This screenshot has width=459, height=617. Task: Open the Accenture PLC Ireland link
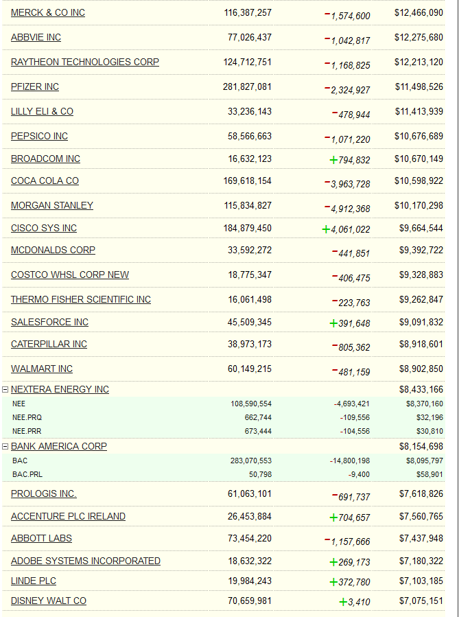(68, 517)
